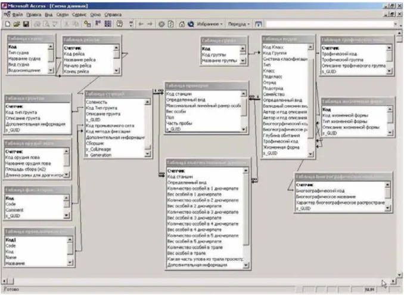
Task: Click up arrow in the table with Трофический код
Action: (389, 48)
